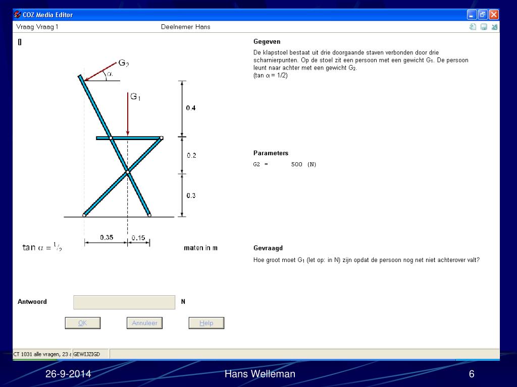Viewport: 517px width, 387px height.
Task: Open Help with the Help button
Action: [206, 323]
